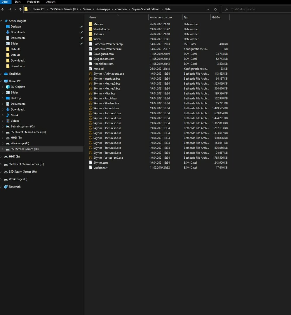Open HHD (E:) under Dieser PC
Viewport: 291px width, 315px height.
point(16,138)
